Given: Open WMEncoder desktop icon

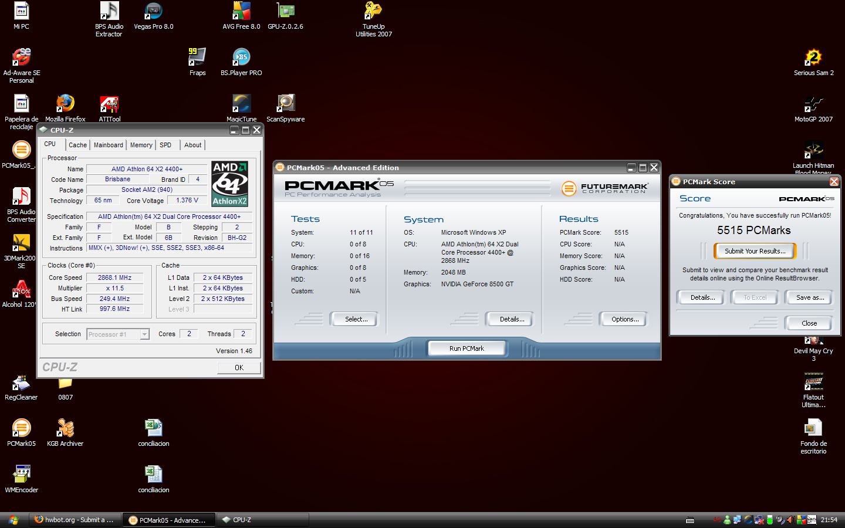Looking at the screenshot, I should tap(21, 479).
